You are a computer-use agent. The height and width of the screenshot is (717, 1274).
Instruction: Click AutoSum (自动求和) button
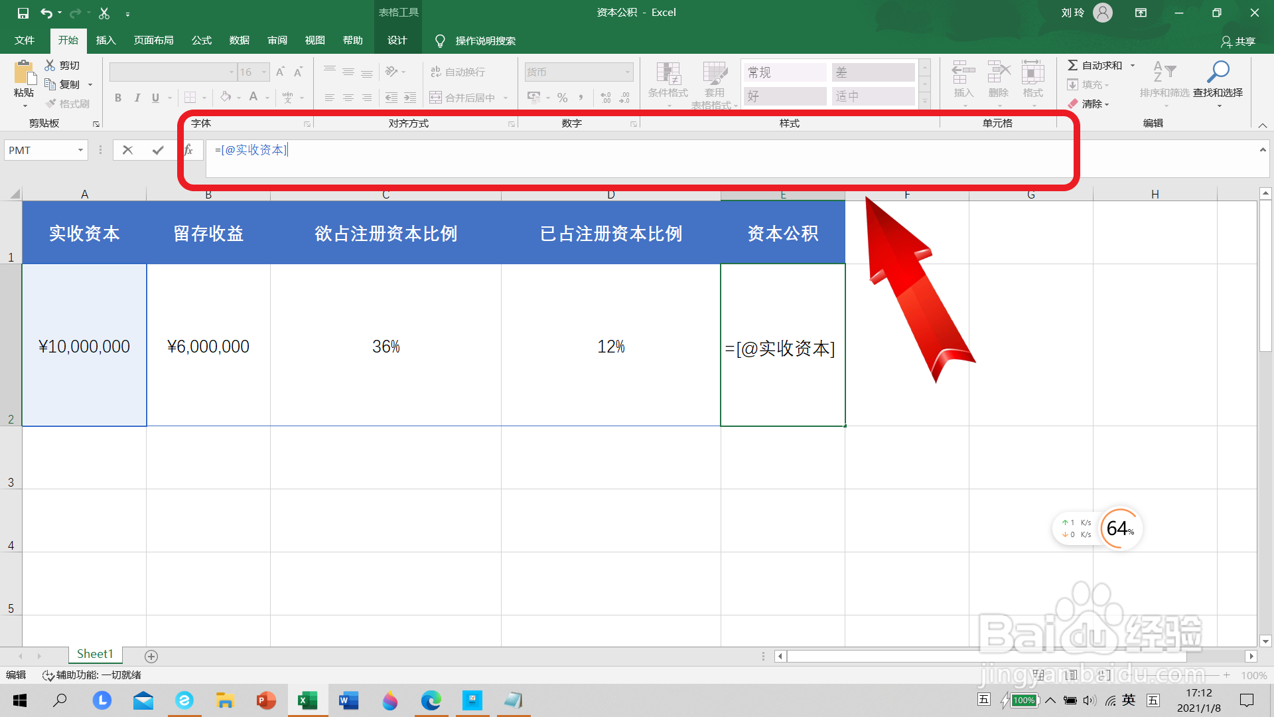1095,65
